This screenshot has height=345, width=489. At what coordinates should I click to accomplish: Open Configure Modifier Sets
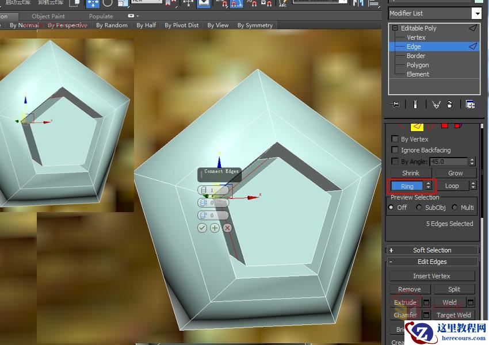click(471, 104)
